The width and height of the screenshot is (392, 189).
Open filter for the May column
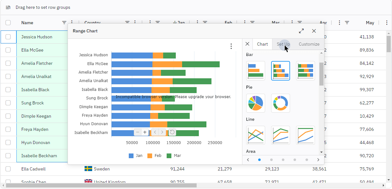[x=347, y=23]
